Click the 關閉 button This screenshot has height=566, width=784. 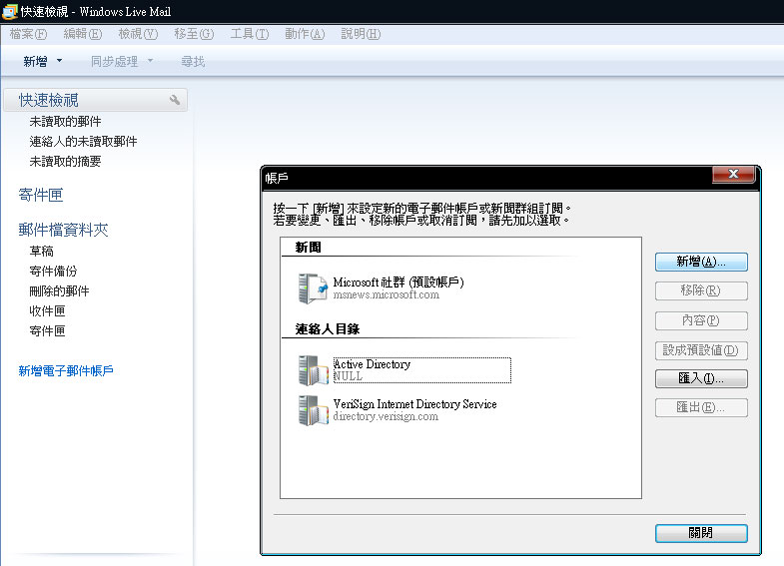tap(701, 533)
